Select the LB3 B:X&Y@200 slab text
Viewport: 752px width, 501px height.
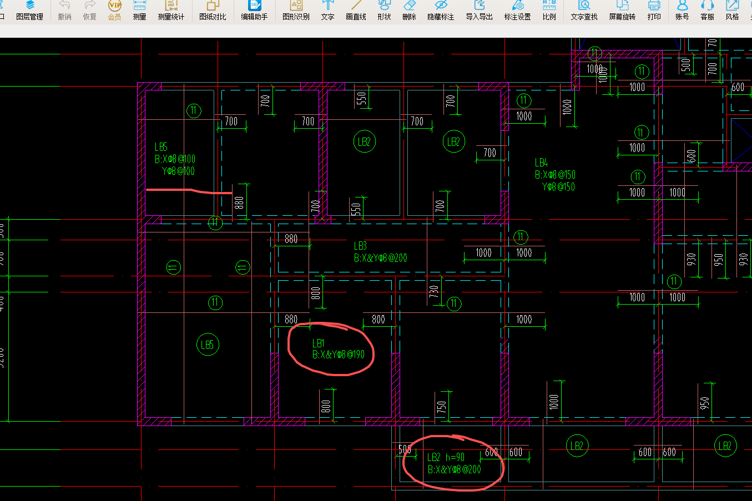click(x=380, y=252)
